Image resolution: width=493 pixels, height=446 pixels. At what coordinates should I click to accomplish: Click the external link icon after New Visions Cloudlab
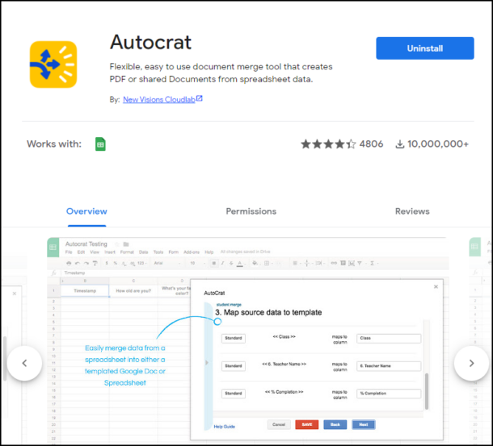coord(200,99)
